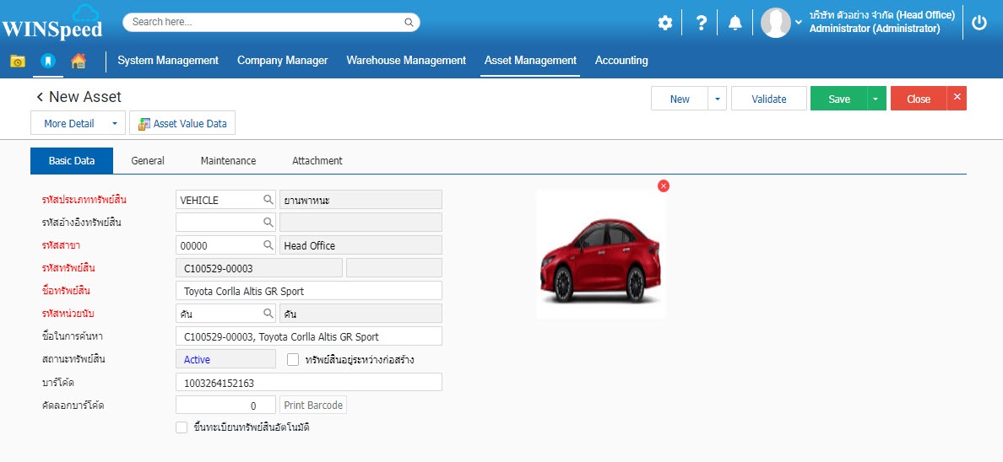The image size is (1003, 462).
Task: Click the Validate button
Action: click(769, 99)
